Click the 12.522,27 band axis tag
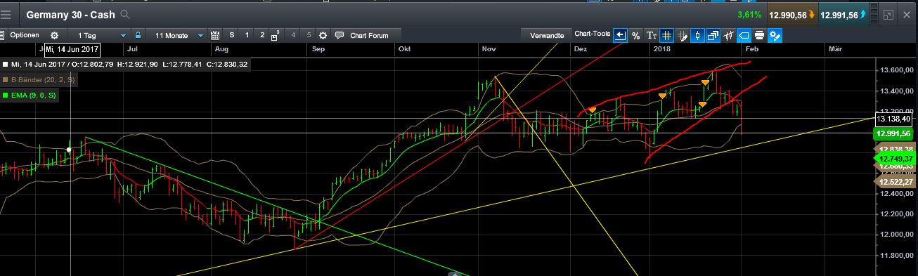 coord(895,182)
